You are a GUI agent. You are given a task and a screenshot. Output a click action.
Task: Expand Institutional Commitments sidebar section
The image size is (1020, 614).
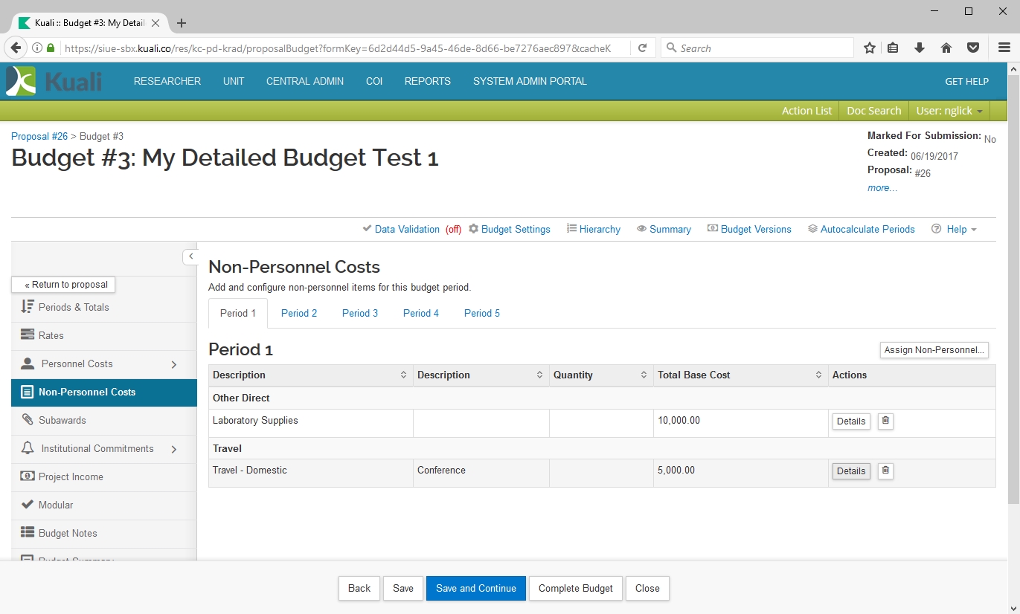(x=174, y=449)
